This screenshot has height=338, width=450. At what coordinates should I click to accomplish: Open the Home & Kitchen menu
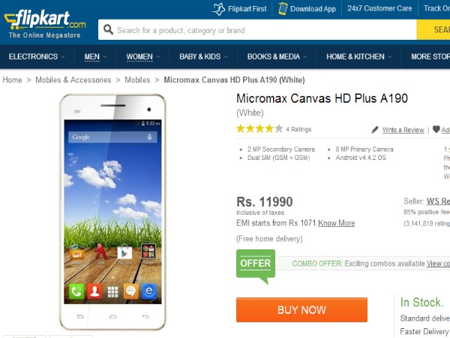pyautogui.click(x=358, y=56)
